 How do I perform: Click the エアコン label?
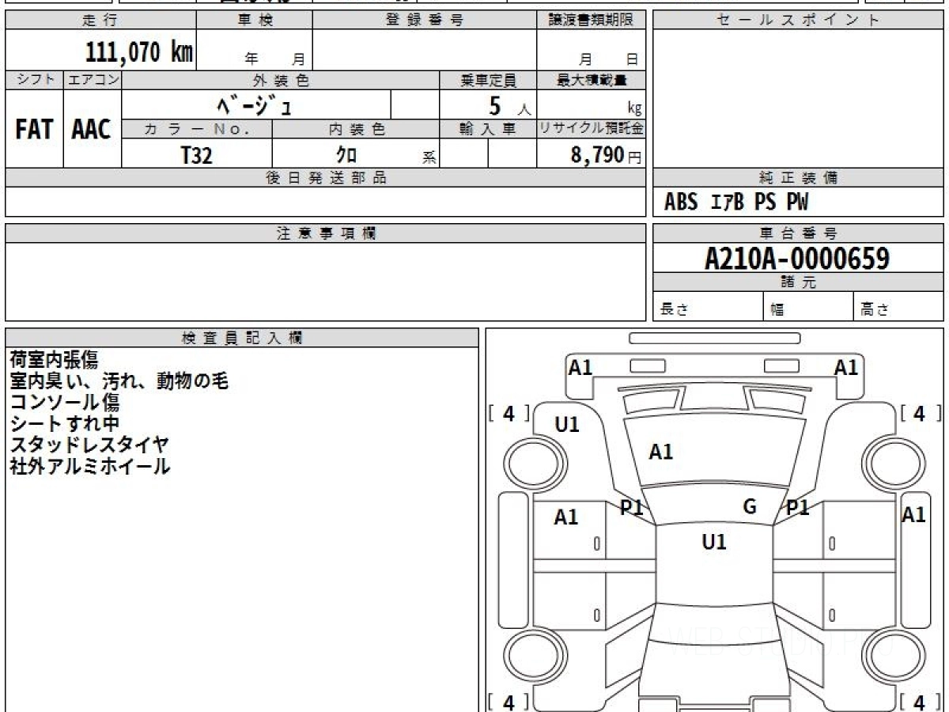tap(93, 80)
